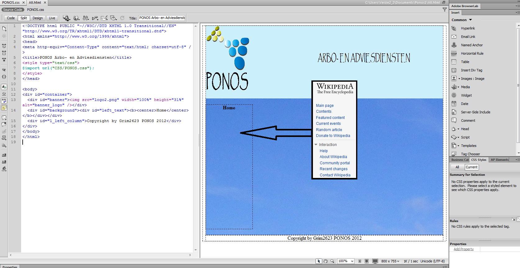Open Apply Comment dropdown icon
This screenshot has height=268, width=520.
pos(4,118)
